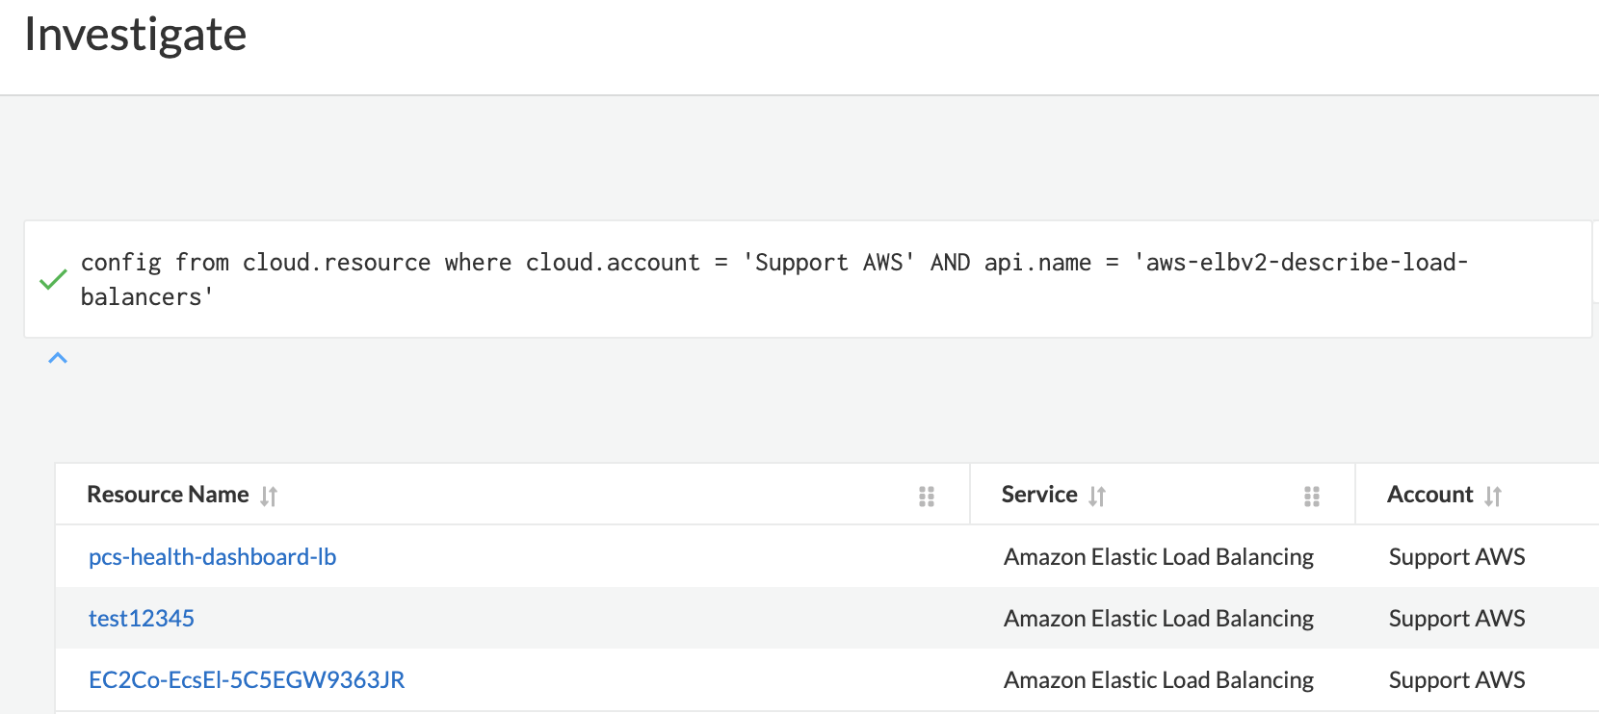
Task: Click the Service column grip handle
Action: 1312,496
